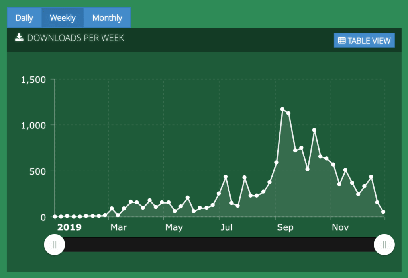Viewport: 408px width, 278px height.
Task: Click the download icon beside Downloads Per Week
Action: 19,37
